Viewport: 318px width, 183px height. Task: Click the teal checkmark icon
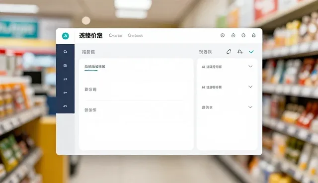coord(251,52)
